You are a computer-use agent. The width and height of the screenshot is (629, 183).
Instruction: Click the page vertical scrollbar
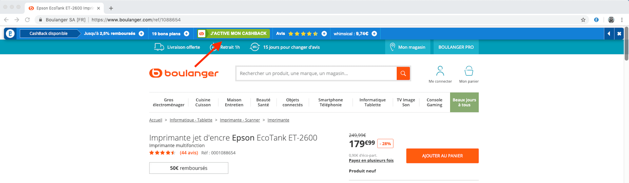[626, 44]
